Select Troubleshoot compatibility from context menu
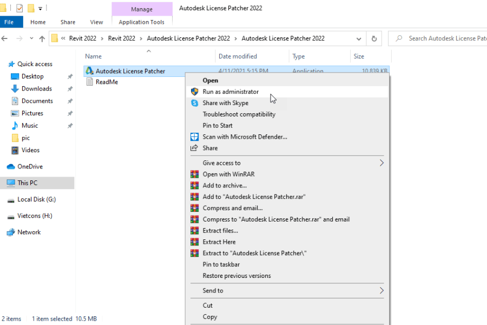Screen dimensions: 487x325 [x=239, y=114]
